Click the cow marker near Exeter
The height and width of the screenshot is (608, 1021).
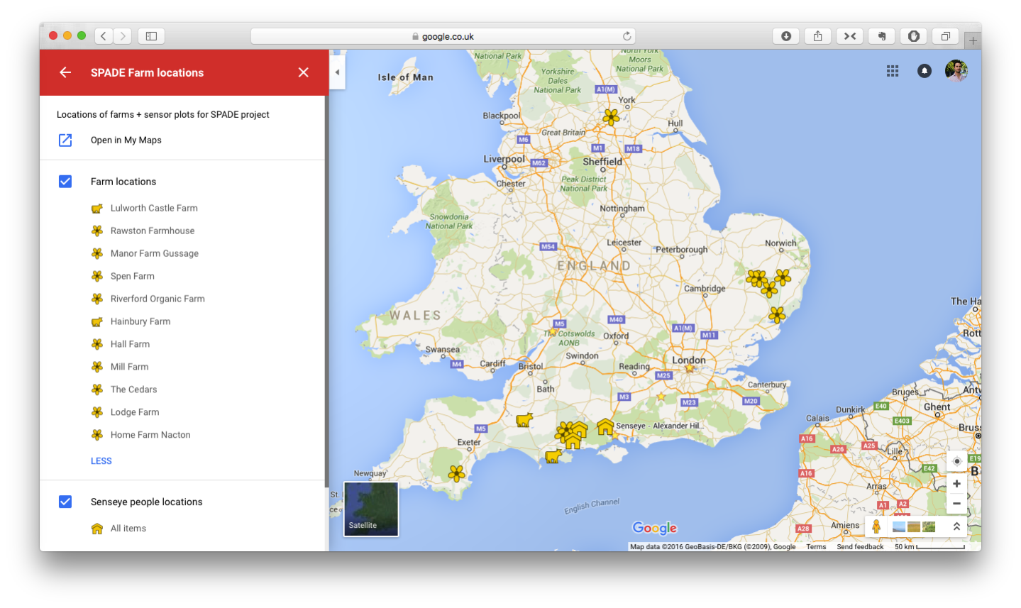pos(524,420)
